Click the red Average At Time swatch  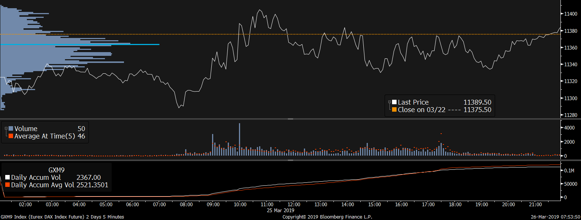tap(11, 136)
